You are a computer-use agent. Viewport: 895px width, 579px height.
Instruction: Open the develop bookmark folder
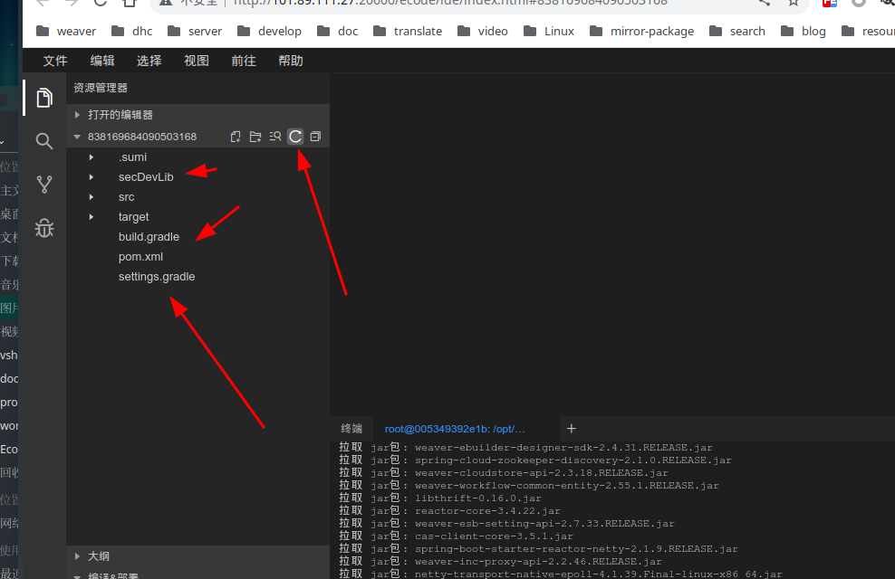tap(269, 32)
